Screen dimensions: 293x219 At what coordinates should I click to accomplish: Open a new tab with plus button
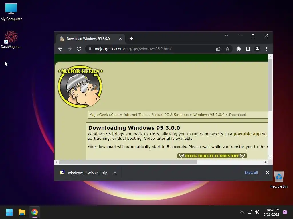[x=131, y=39]
